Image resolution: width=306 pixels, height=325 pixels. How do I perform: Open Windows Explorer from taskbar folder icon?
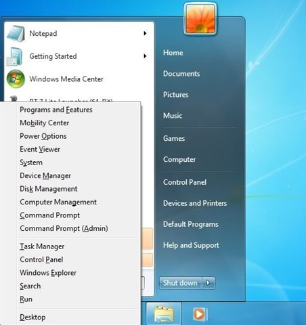pos(164,314)
